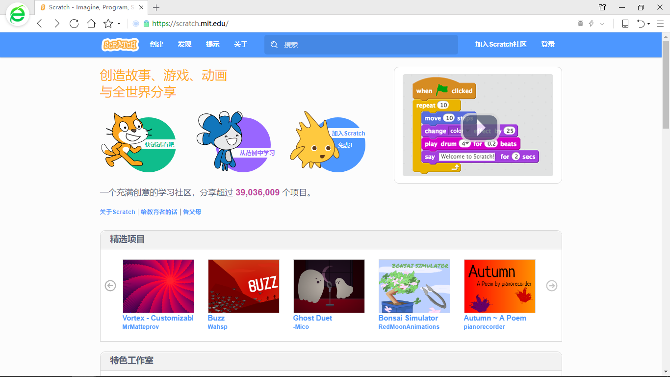Viewport: 670px width, 377px height.
Task: Click the Scratch logo in navbar
Action: click(x=120, y=45)
